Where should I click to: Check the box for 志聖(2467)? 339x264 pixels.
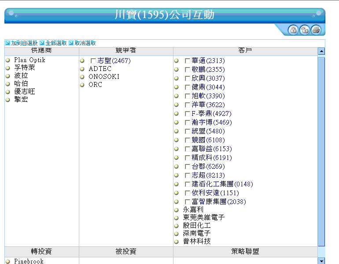click(x=93, y=61)
